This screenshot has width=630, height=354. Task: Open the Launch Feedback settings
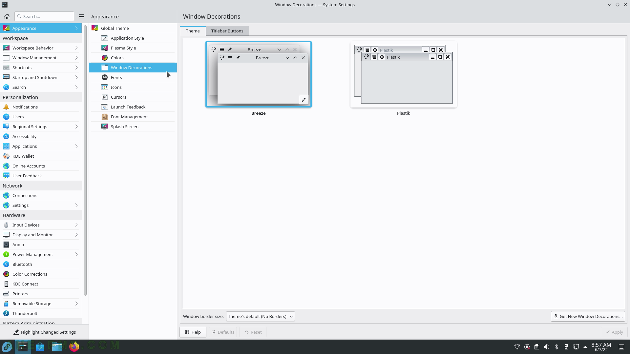133,107
